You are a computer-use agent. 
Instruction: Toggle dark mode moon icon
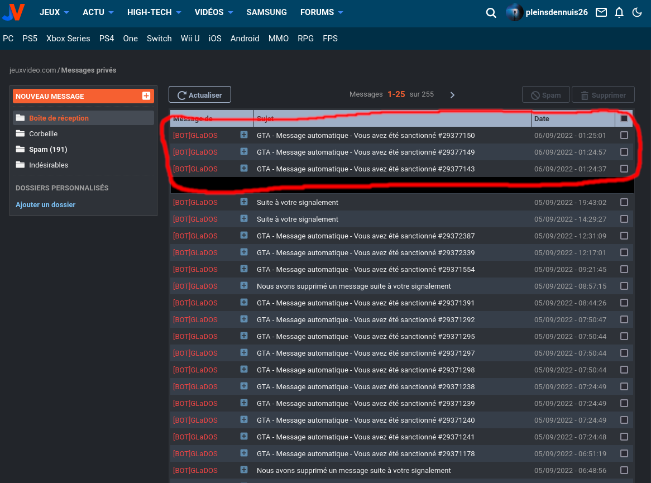[637, 12]
